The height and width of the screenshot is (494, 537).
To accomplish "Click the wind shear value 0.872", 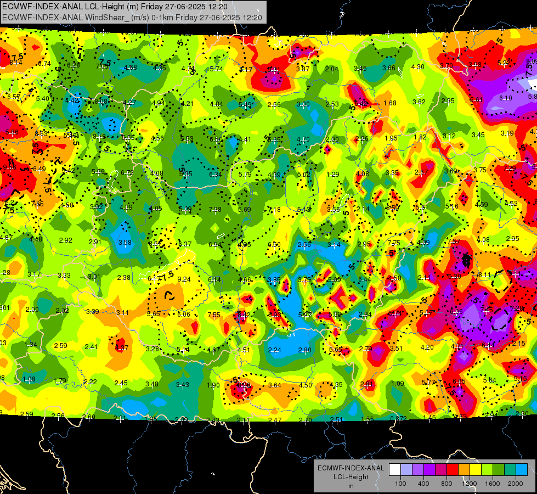I will coord(398,418).
